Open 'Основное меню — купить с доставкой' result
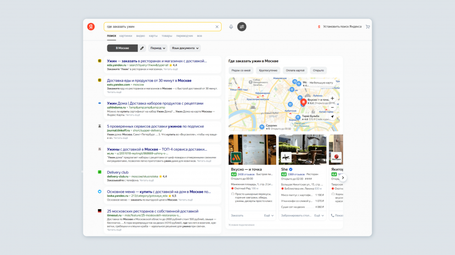 tap(159, 191)
